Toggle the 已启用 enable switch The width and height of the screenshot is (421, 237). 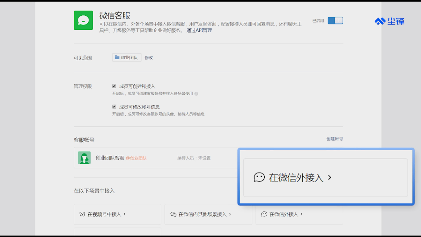coord(335,21)
